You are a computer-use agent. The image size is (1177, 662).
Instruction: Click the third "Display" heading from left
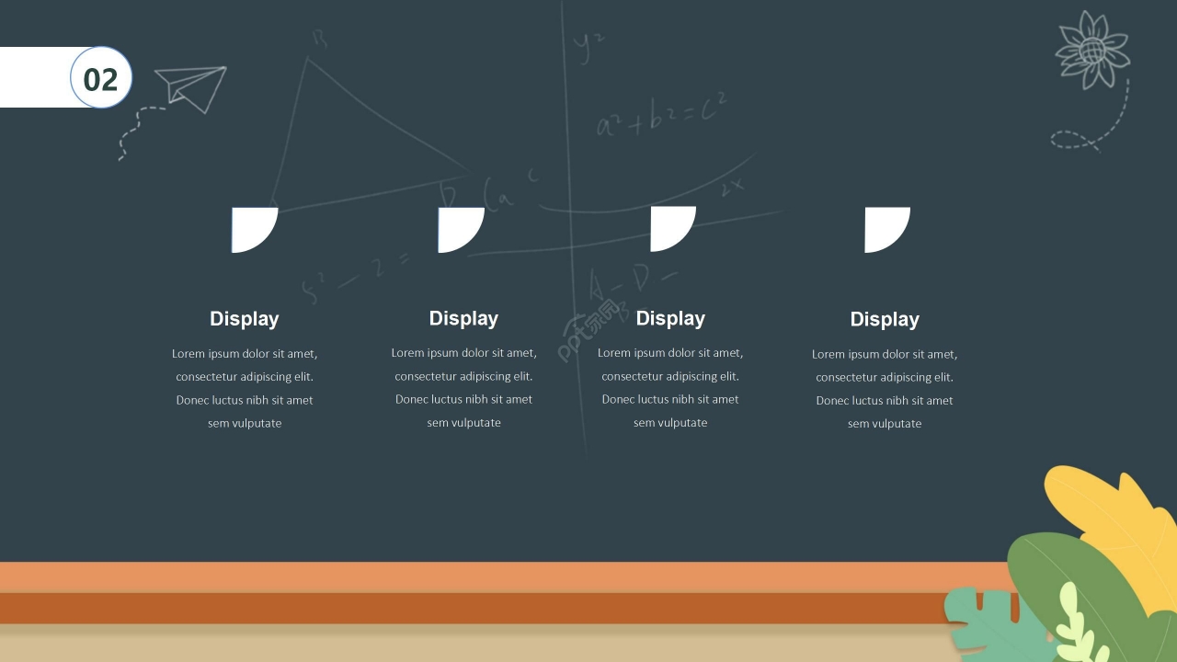tap(670, 318)
